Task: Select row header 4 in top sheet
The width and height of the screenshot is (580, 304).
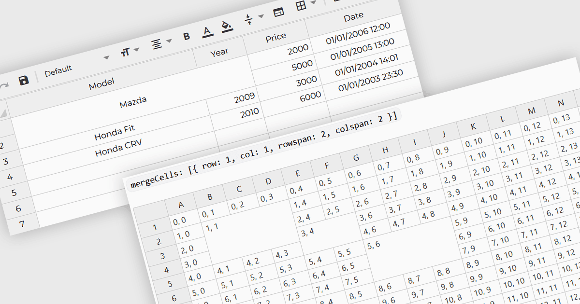Action: (10, 177)
